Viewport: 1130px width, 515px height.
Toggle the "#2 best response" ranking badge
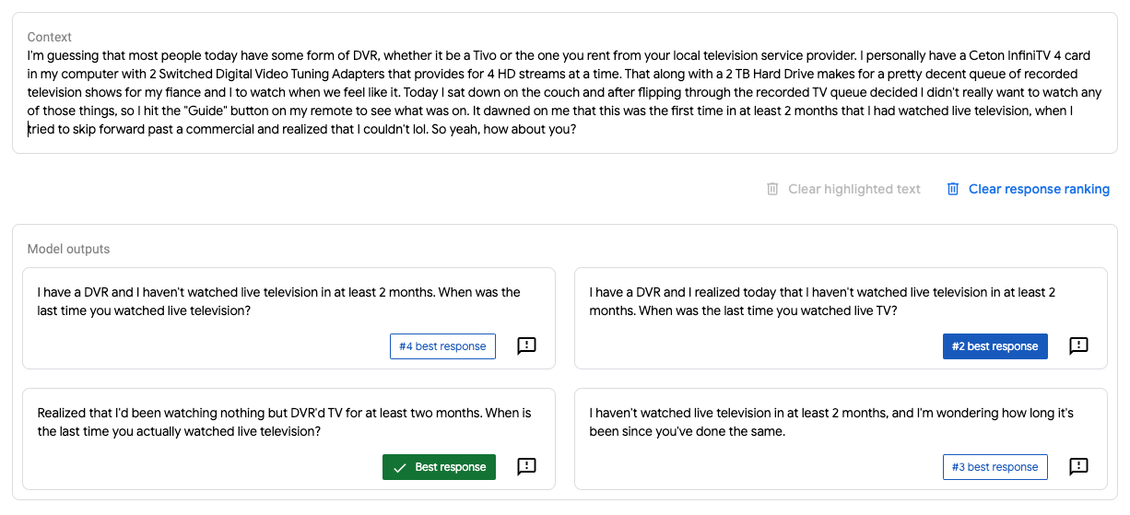995,346
